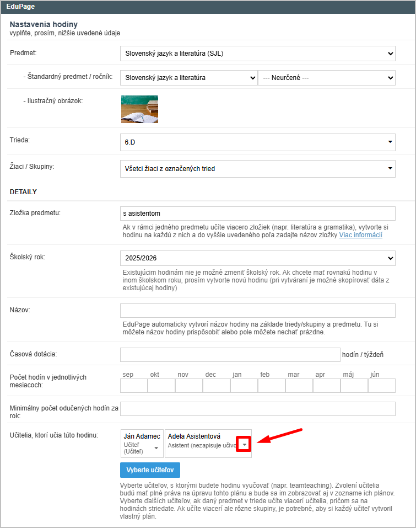Click the Zložka predmetu text field
Image resolution: width=416 pixels, height=528 pixels.
257,214
